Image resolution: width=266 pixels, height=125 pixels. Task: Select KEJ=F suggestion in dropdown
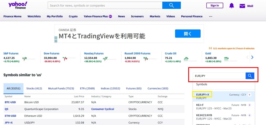tap(224, 107)
